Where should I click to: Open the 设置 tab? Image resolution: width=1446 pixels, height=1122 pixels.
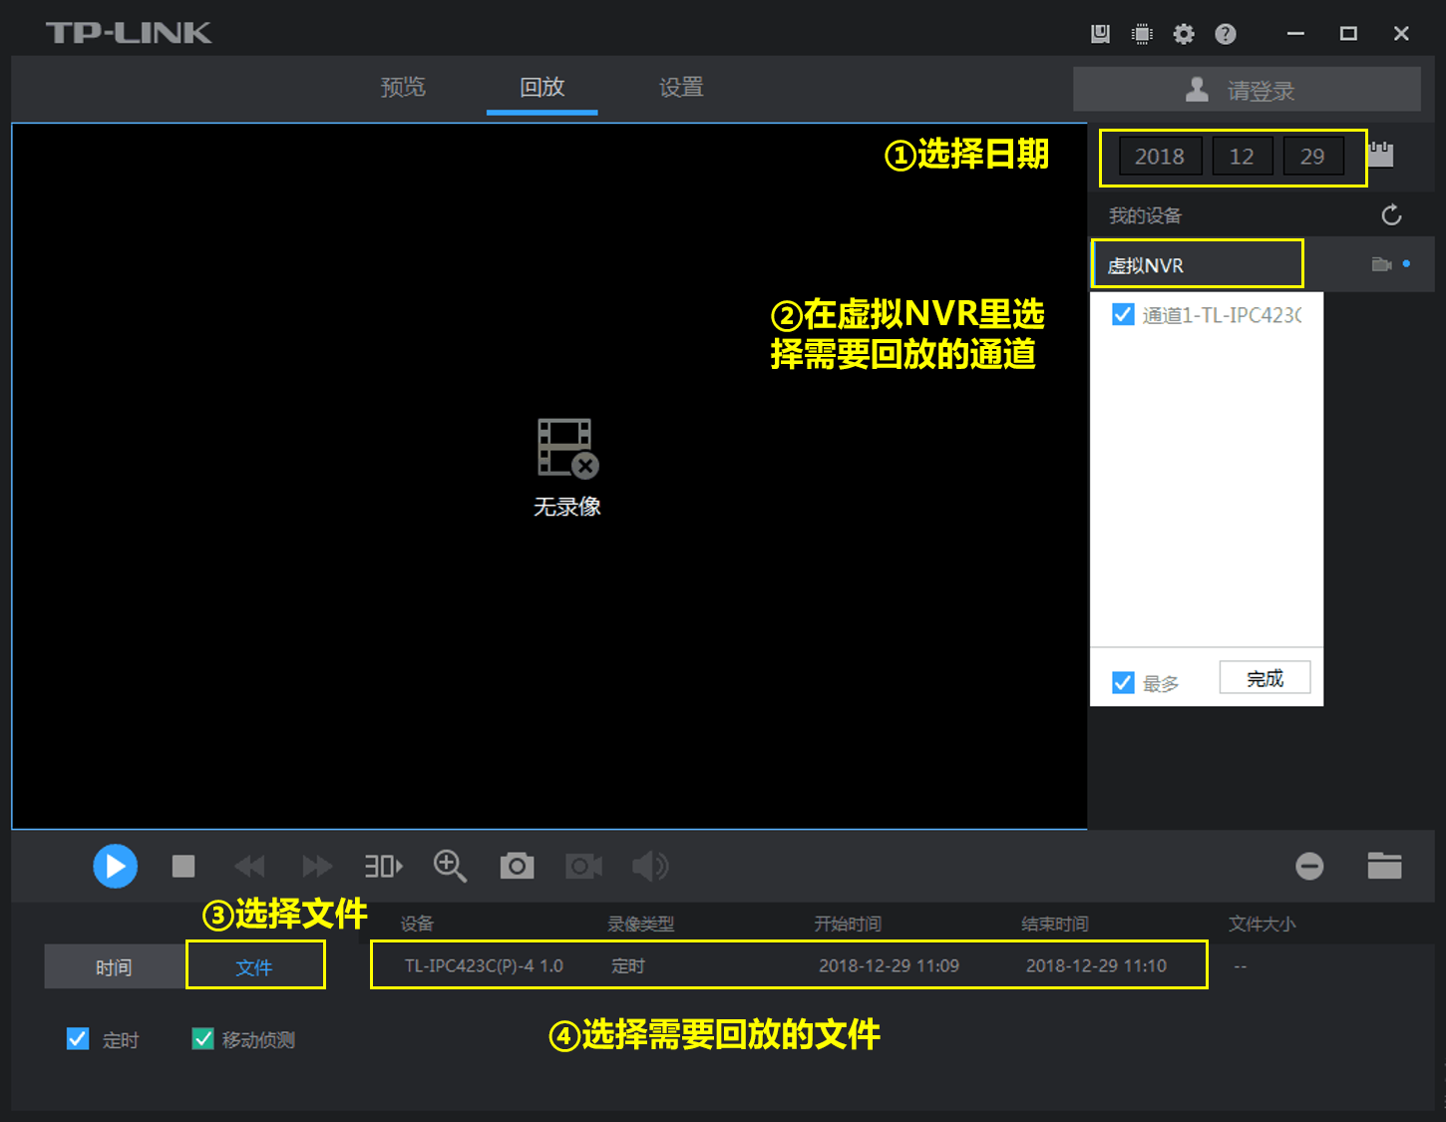[x=681, y=87]
